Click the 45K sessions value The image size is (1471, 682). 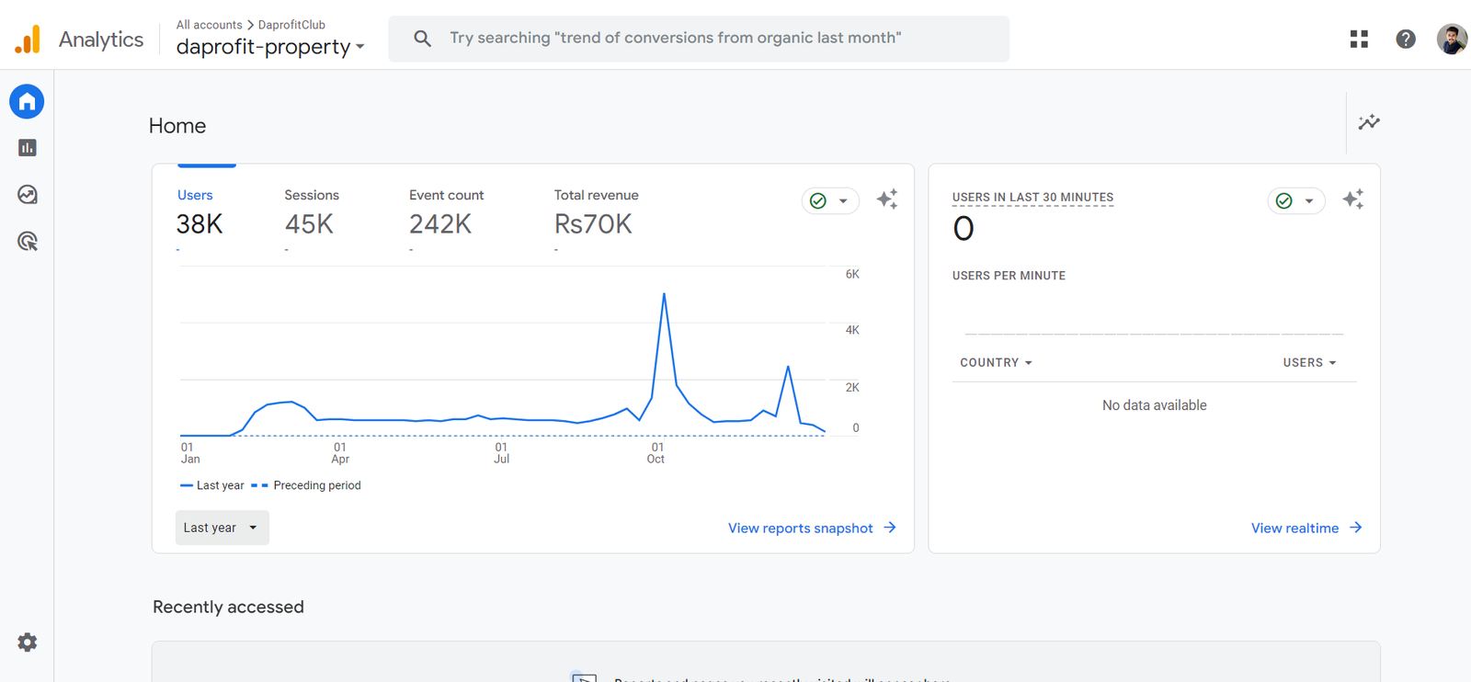coord(309,224)
